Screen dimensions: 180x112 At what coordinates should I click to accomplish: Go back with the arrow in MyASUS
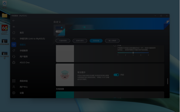point(14,20)
